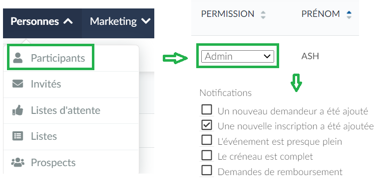Collapse the Personnes menu chevron

point(68,21)
